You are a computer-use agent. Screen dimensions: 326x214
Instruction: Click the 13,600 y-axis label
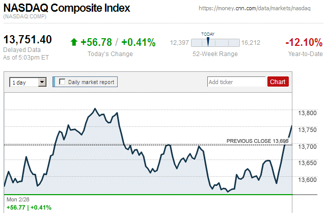click(x=307, y=180)
